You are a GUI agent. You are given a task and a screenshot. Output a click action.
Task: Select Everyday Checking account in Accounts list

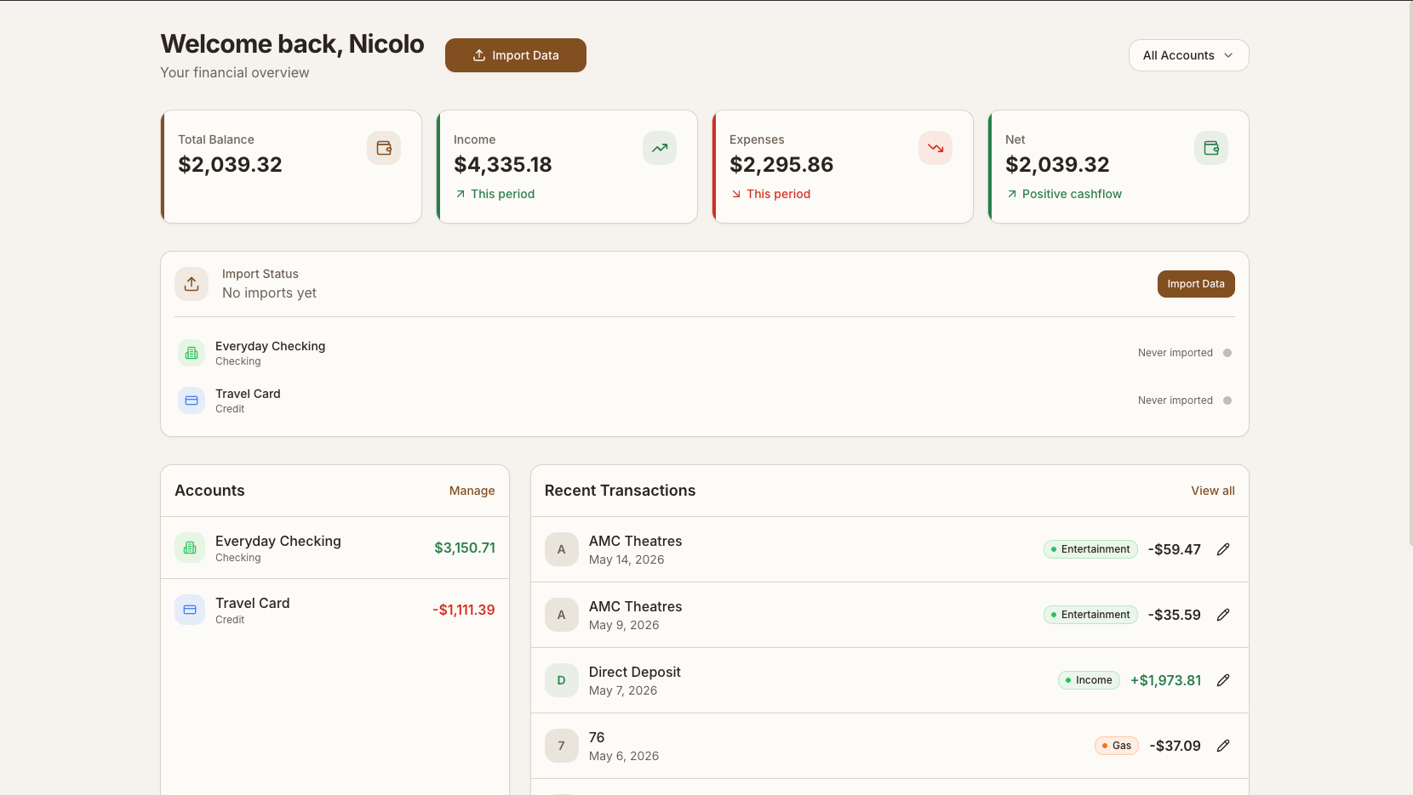click(335, 548)
